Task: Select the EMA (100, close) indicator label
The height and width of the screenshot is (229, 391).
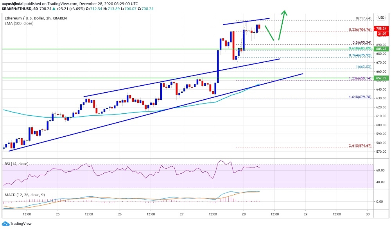Action: [x=18, y=23]
